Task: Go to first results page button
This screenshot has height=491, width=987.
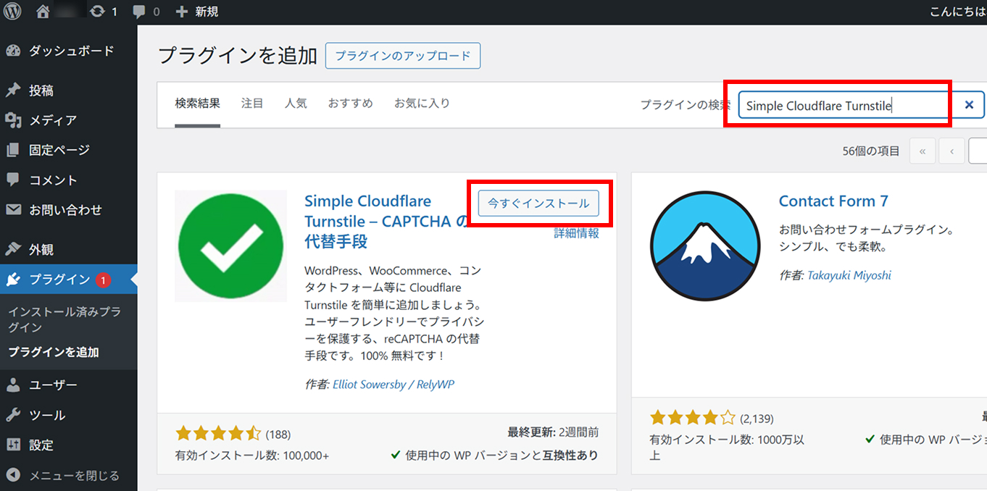Action: 922,151
